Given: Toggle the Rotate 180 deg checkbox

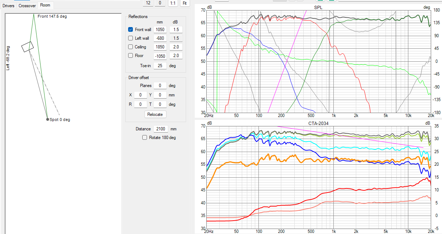Looking at the screenshot, I should tap(145, 138).
